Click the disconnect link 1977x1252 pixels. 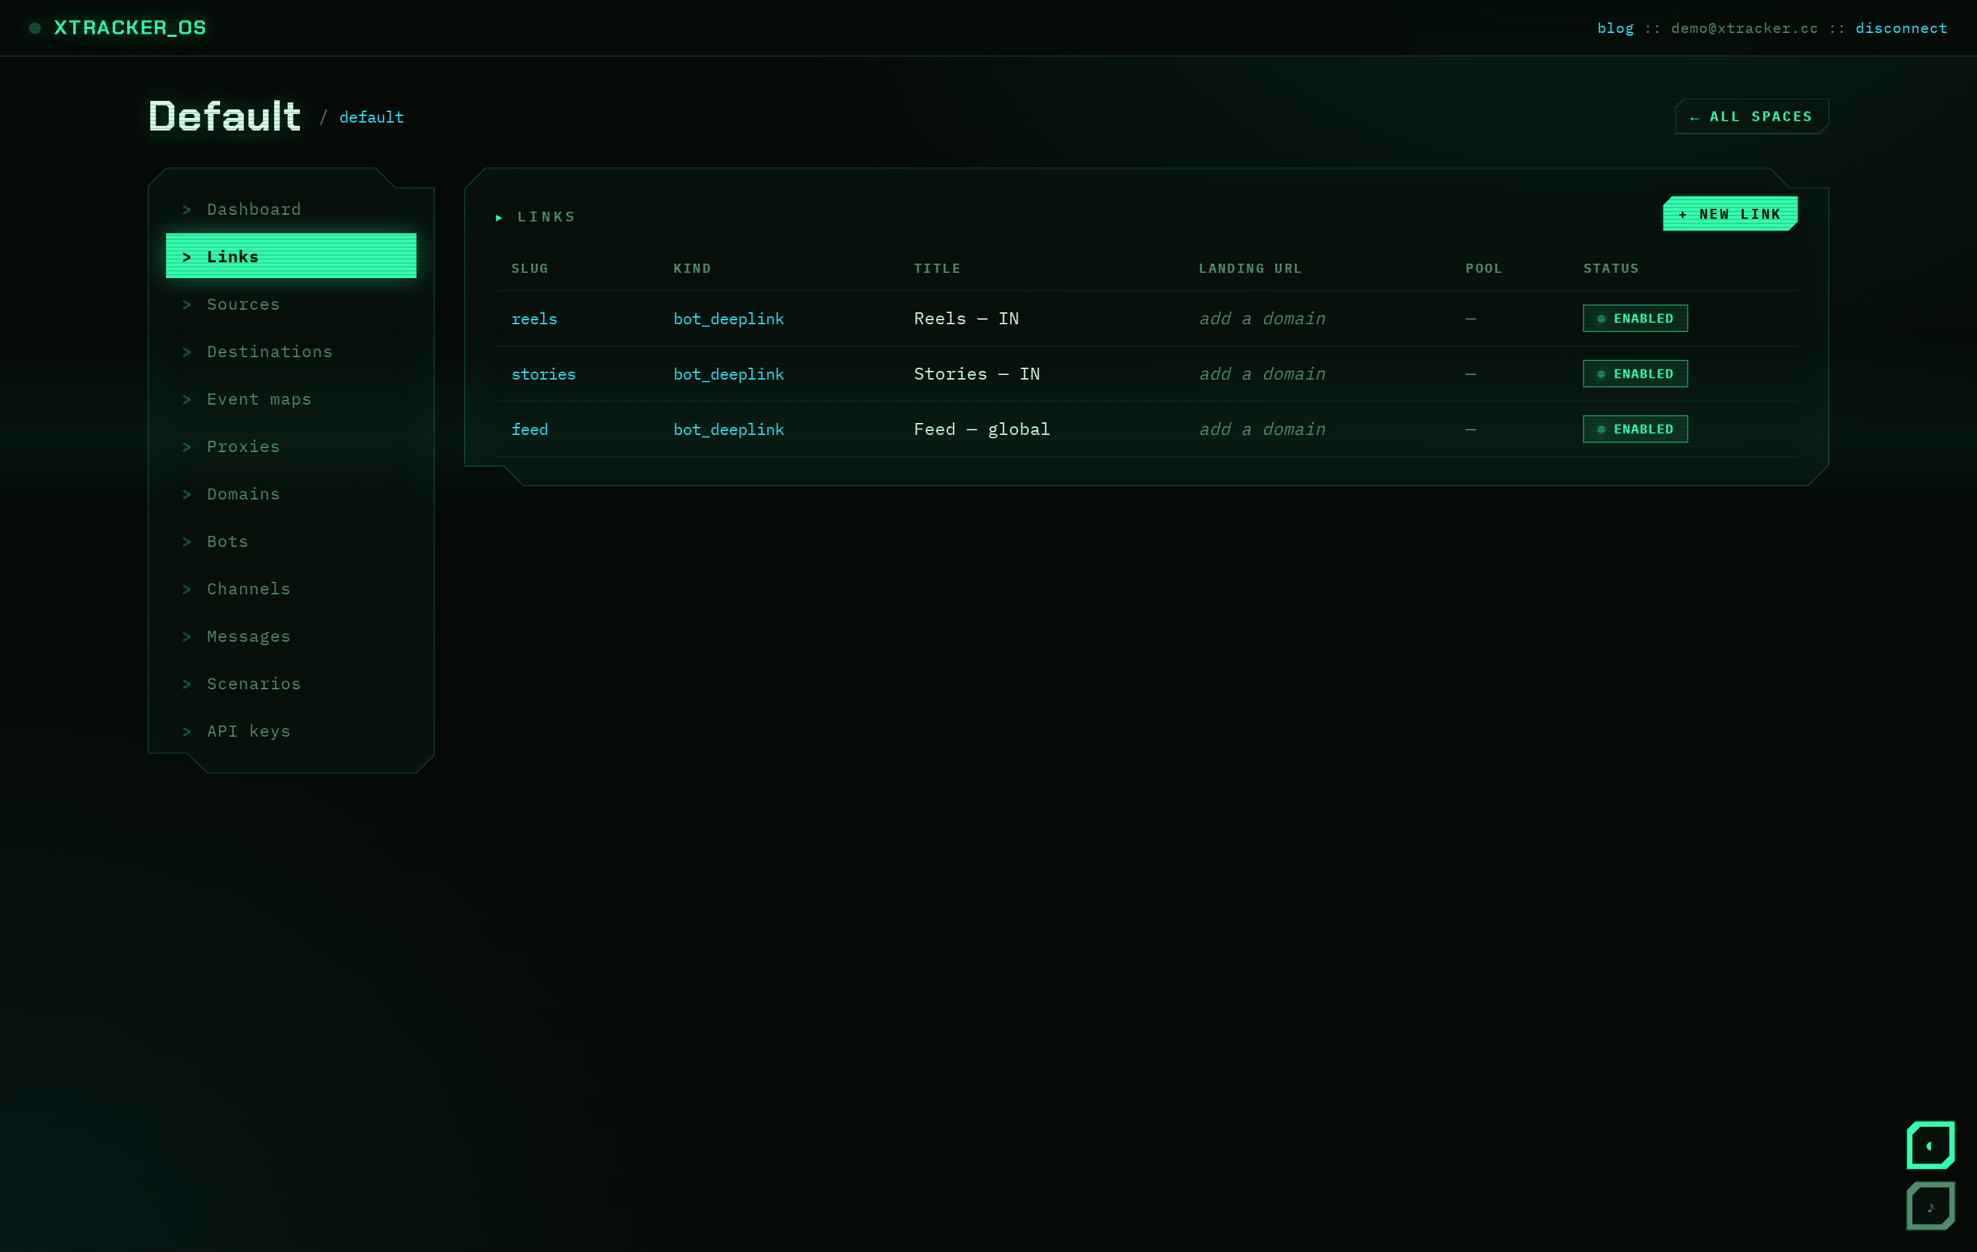coord(1901,28)
